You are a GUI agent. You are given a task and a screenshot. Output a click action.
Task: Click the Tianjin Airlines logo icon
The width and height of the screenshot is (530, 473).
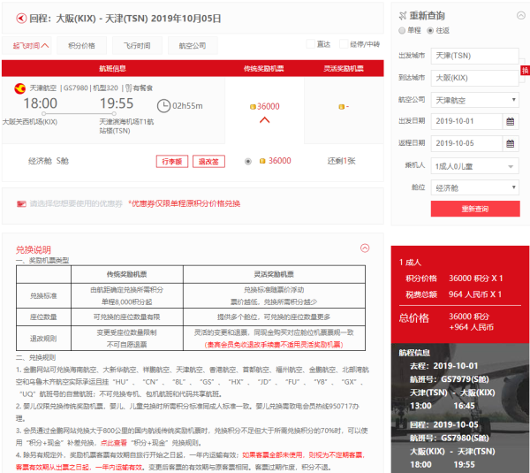point(20,88)
